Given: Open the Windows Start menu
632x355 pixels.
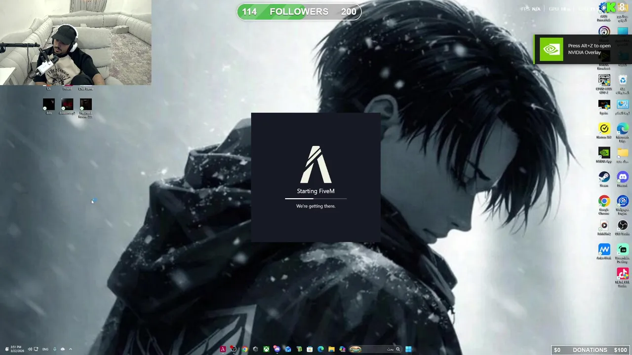Looking at the screenshot, I should [x=408, y=349].
